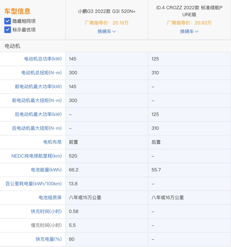Image resolution: width=231 pixels, height=247 pixels.
Task: Select value 145 in 前电动机最大功率 row
Action: click(73, 87)
